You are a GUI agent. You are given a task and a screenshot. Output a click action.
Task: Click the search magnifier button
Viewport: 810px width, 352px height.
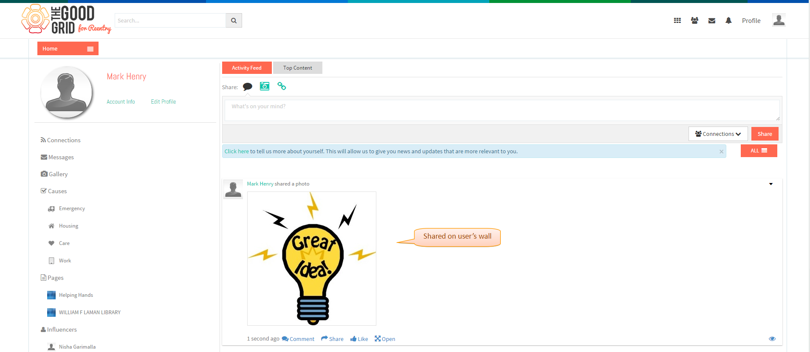234,20
